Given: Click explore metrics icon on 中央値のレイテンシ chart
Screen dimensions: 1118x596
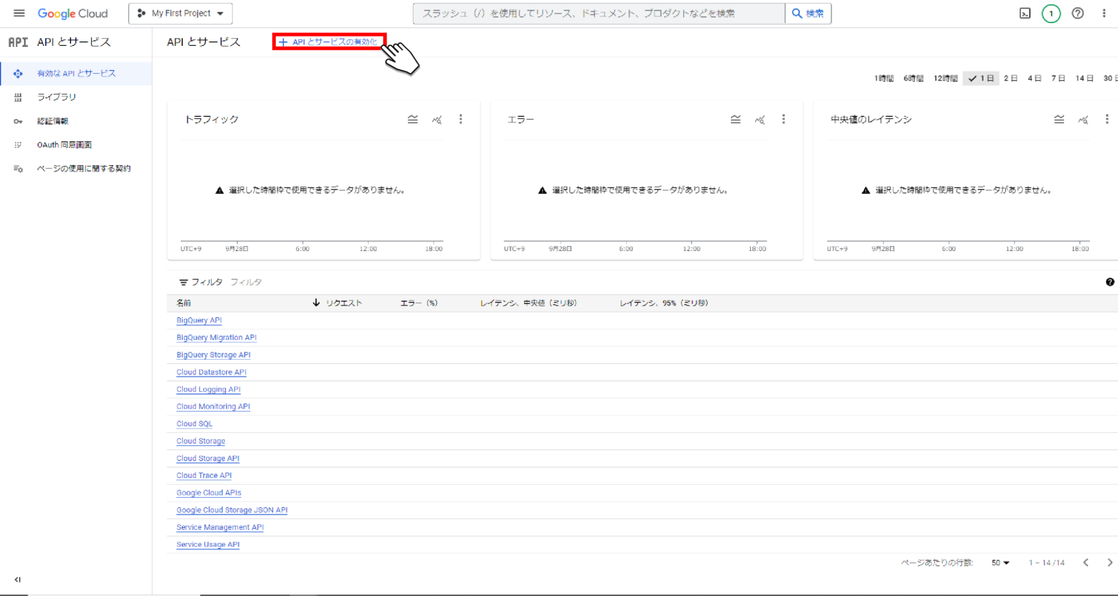Looking at the screenshot, I should point(1083,119).
